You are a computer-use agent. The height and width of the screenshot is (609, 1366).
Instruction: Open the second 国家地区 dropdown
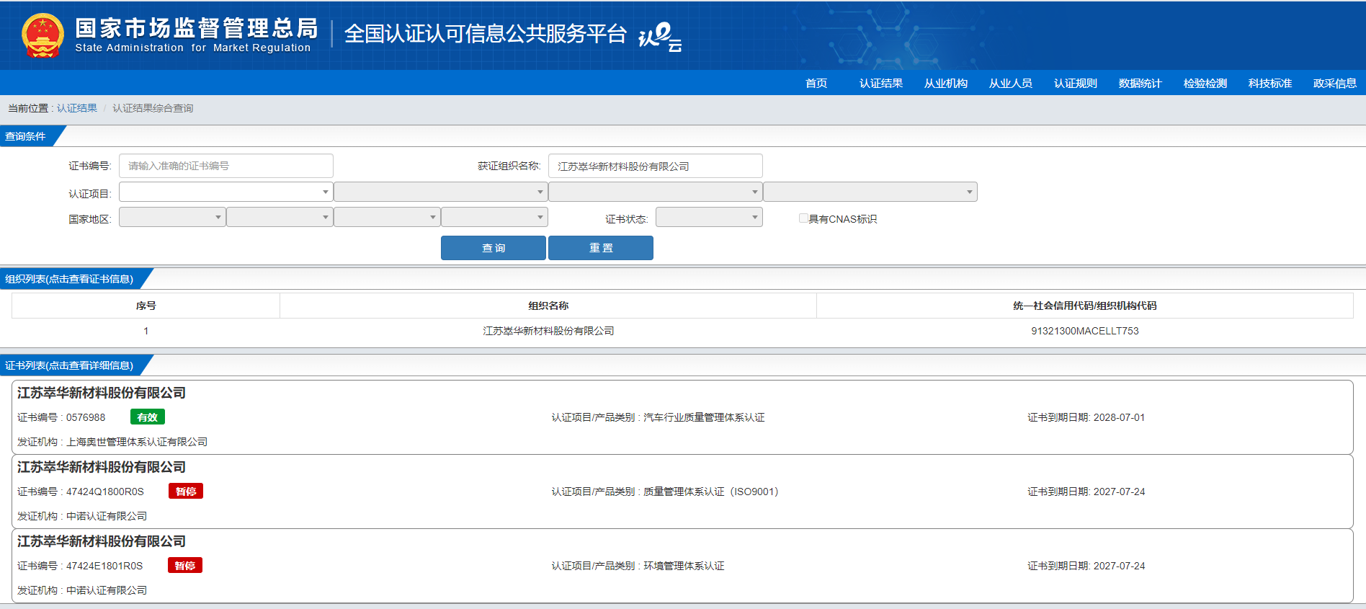(x=280, y=218)
